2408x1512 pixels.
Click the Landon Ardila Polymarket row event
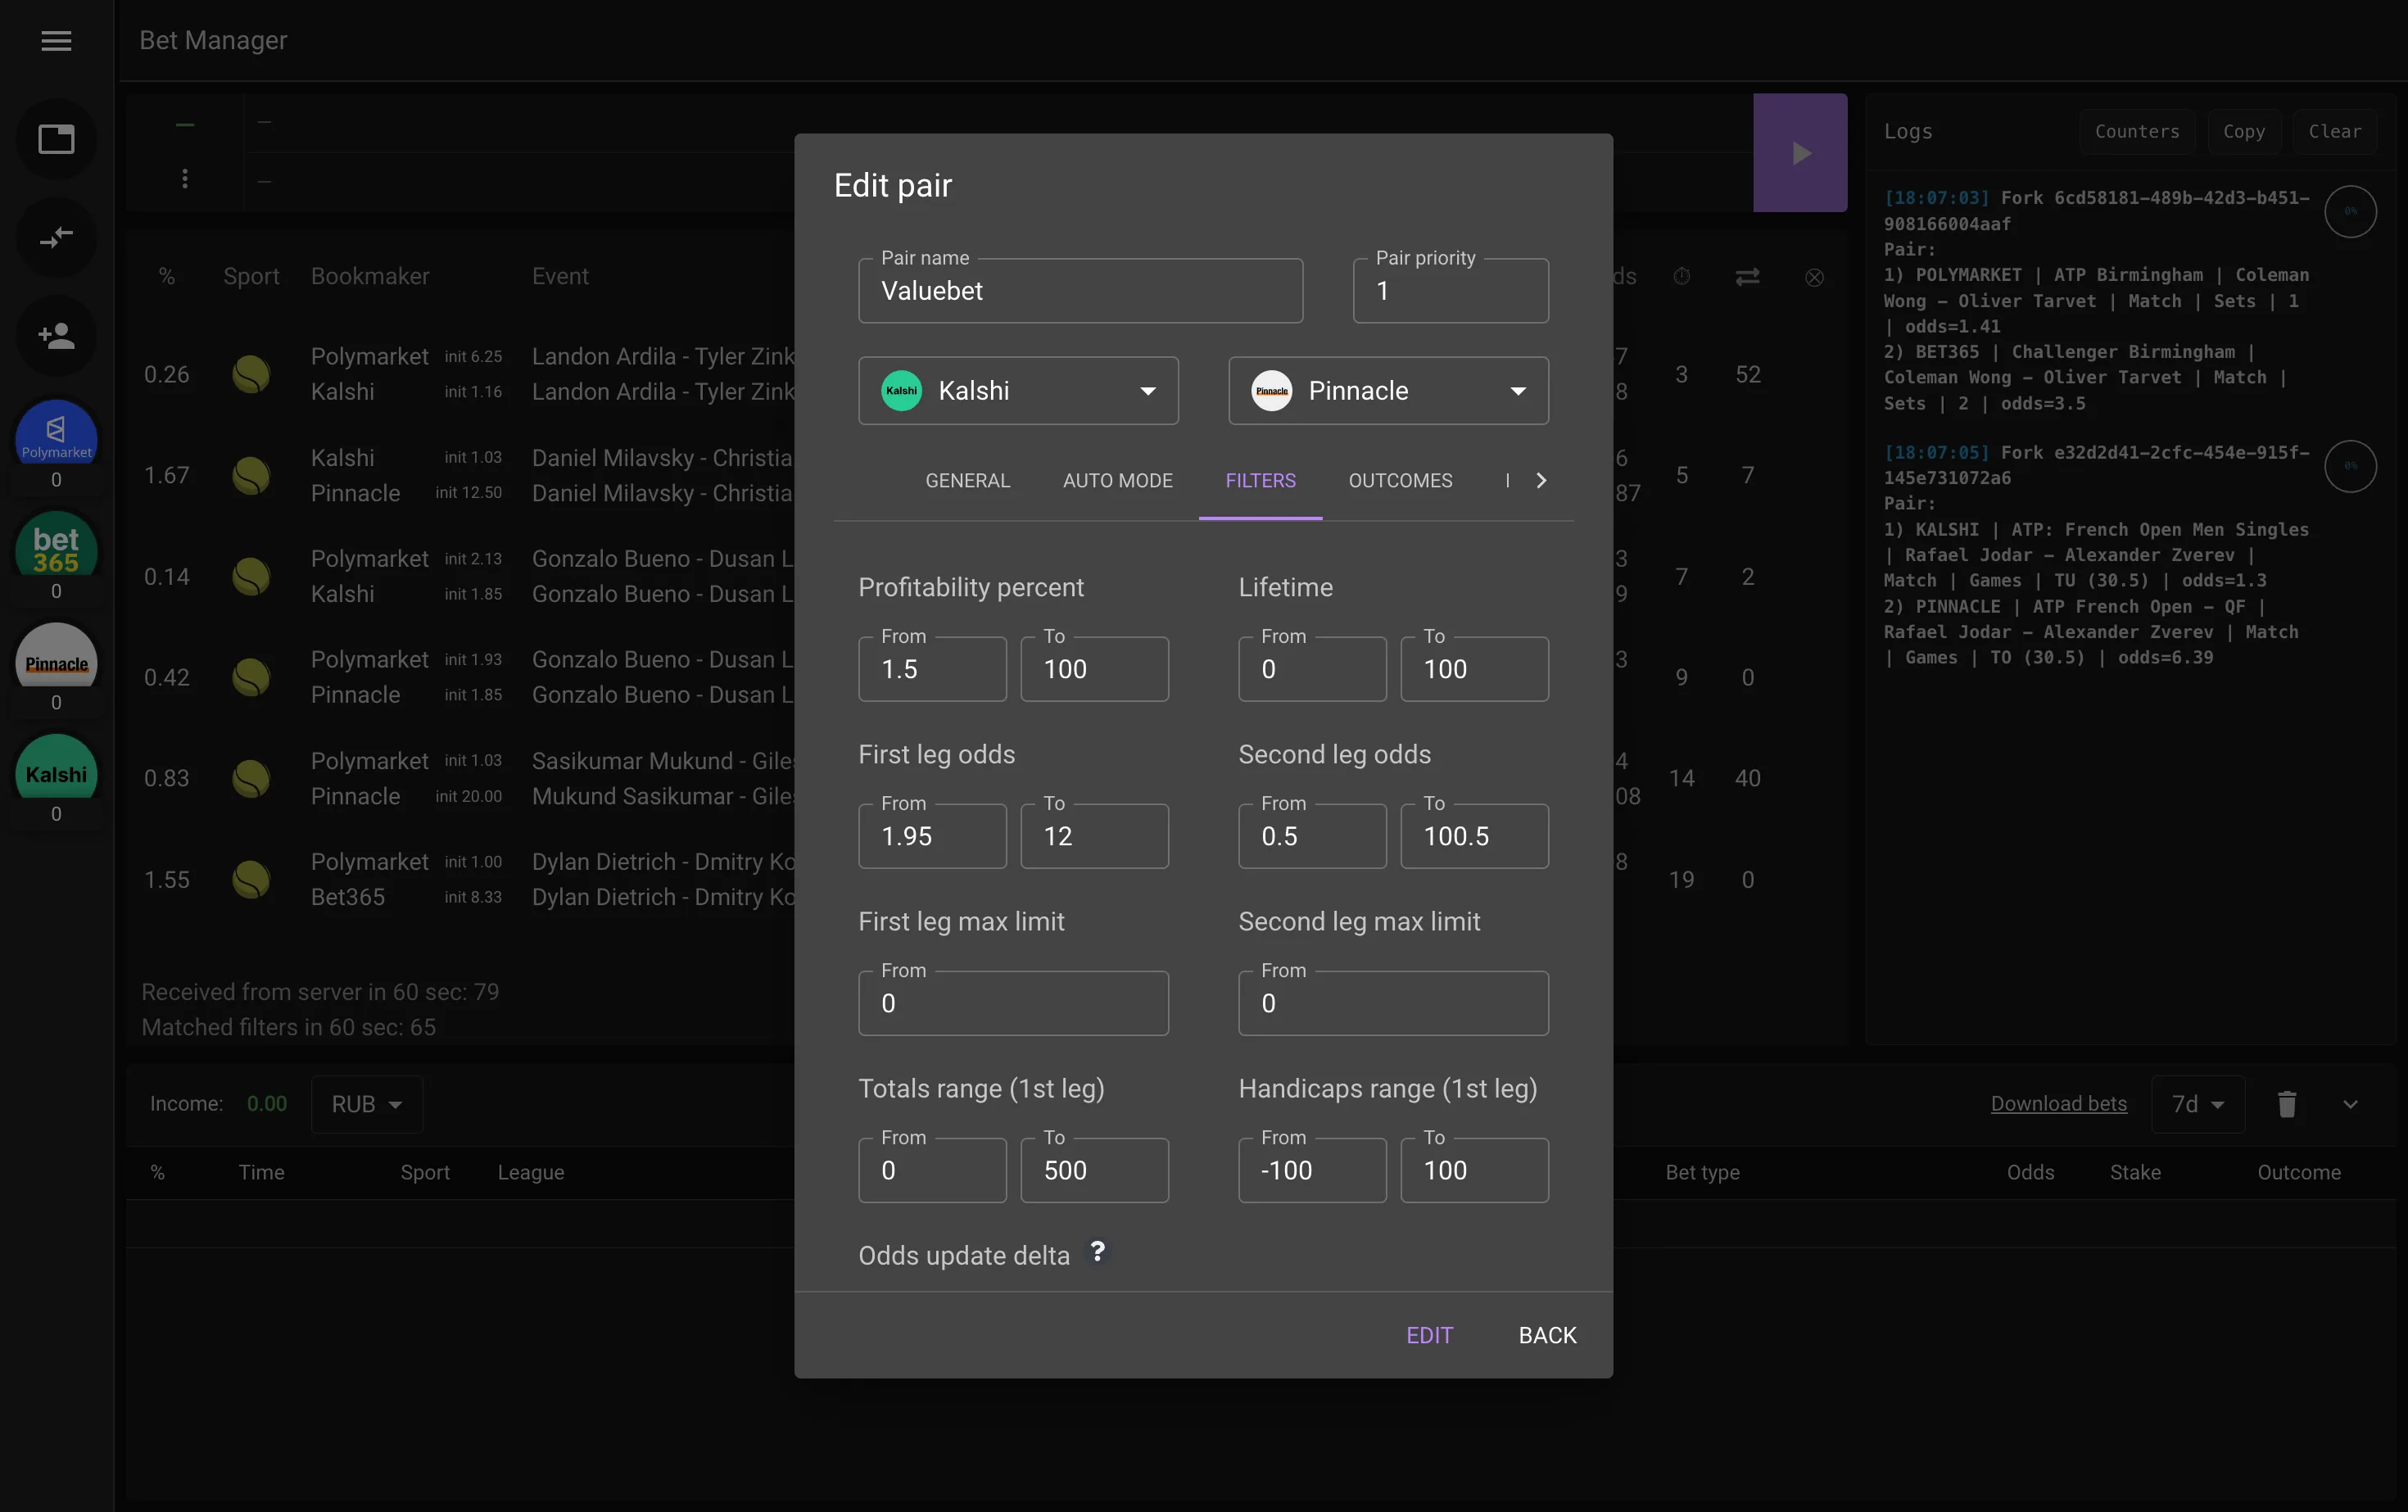662,356
